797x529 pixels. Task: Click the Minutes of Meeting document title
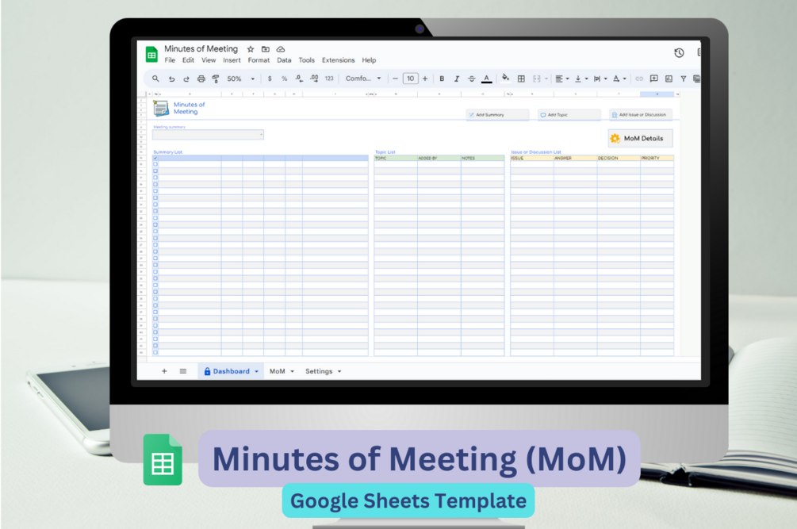[201, 49]
